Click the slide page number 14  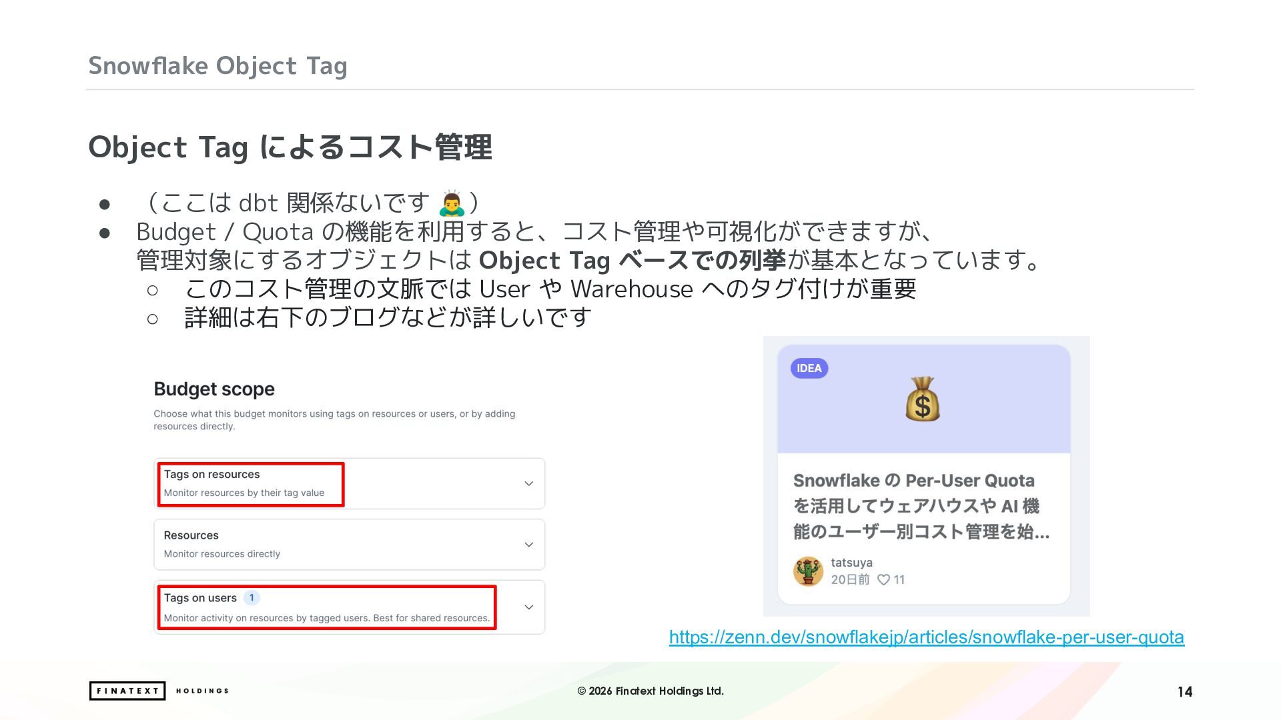tap(1185, 691)
